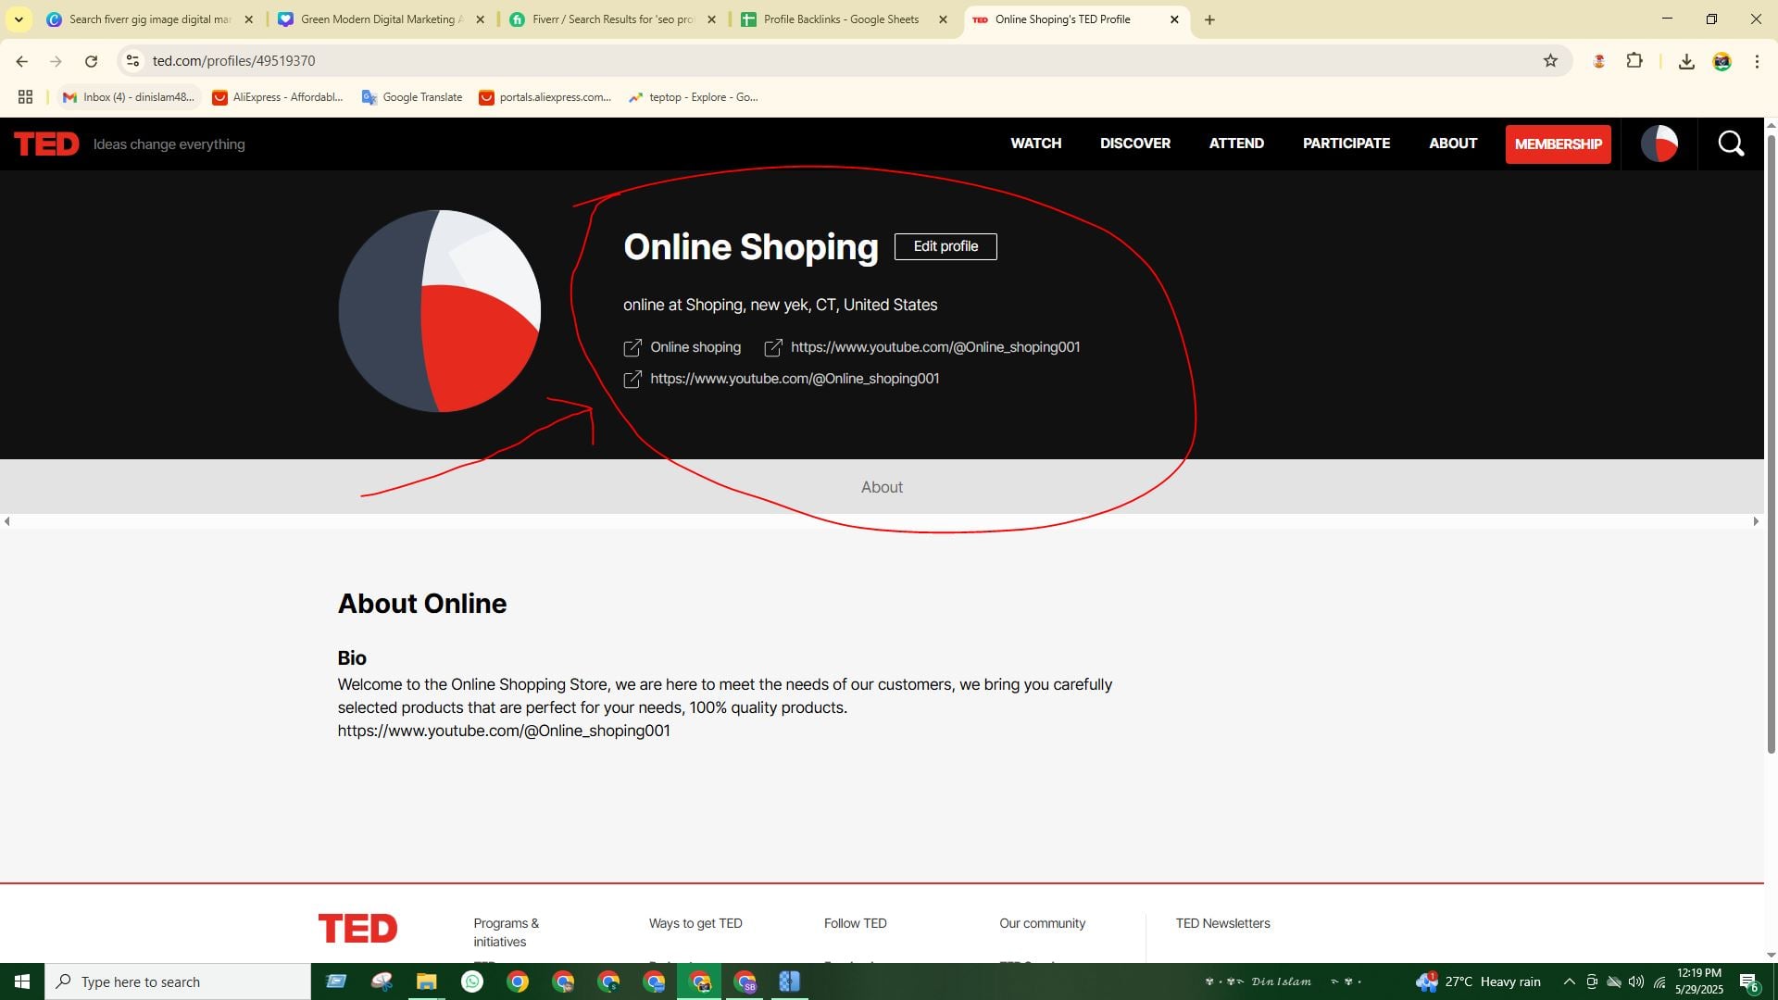Open the ATTEND menu

pyautogui.click(x=1236, y=144)
